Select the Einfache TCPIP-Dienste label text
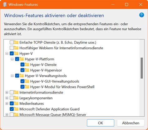Viewport: 148px width, 130px height. click(58, 42)
